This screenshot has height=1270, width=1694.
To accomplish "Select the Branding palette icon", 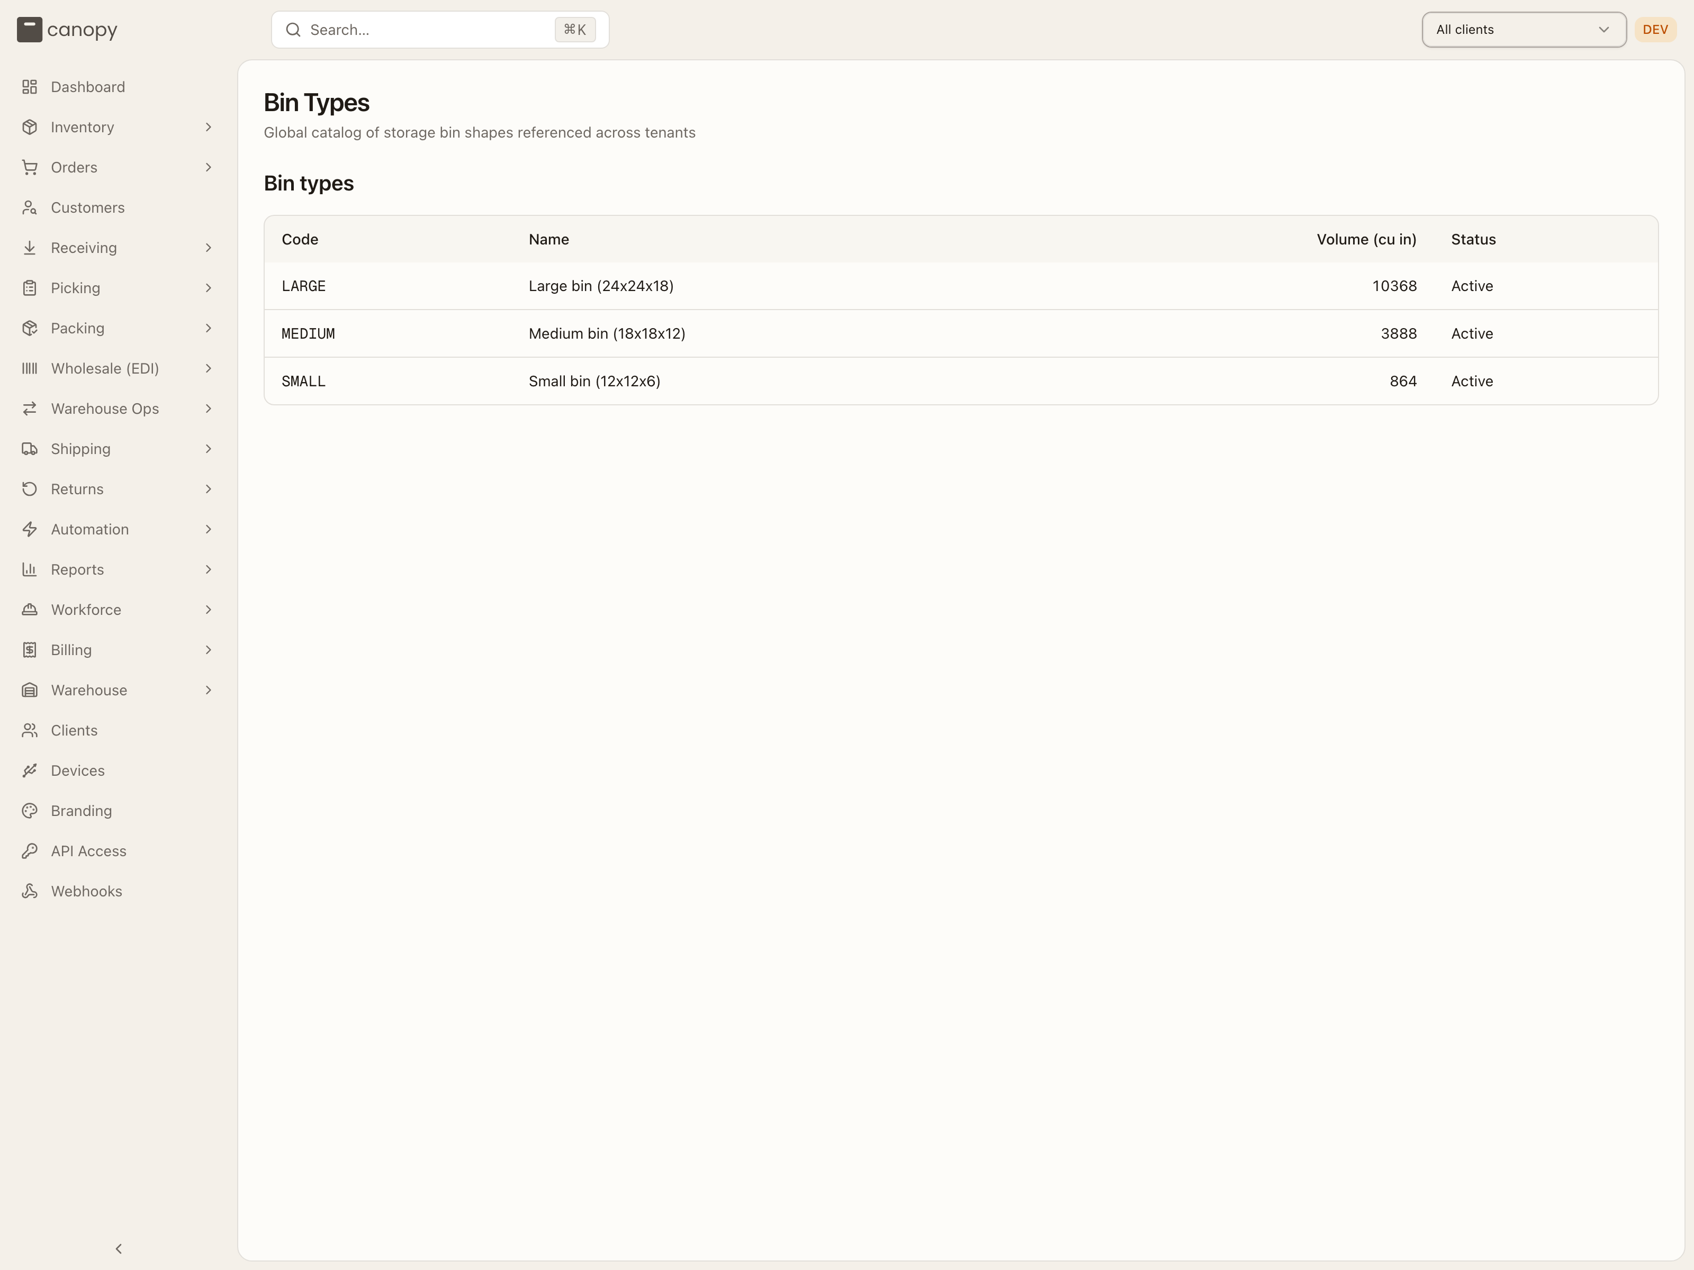I will 30,811.
